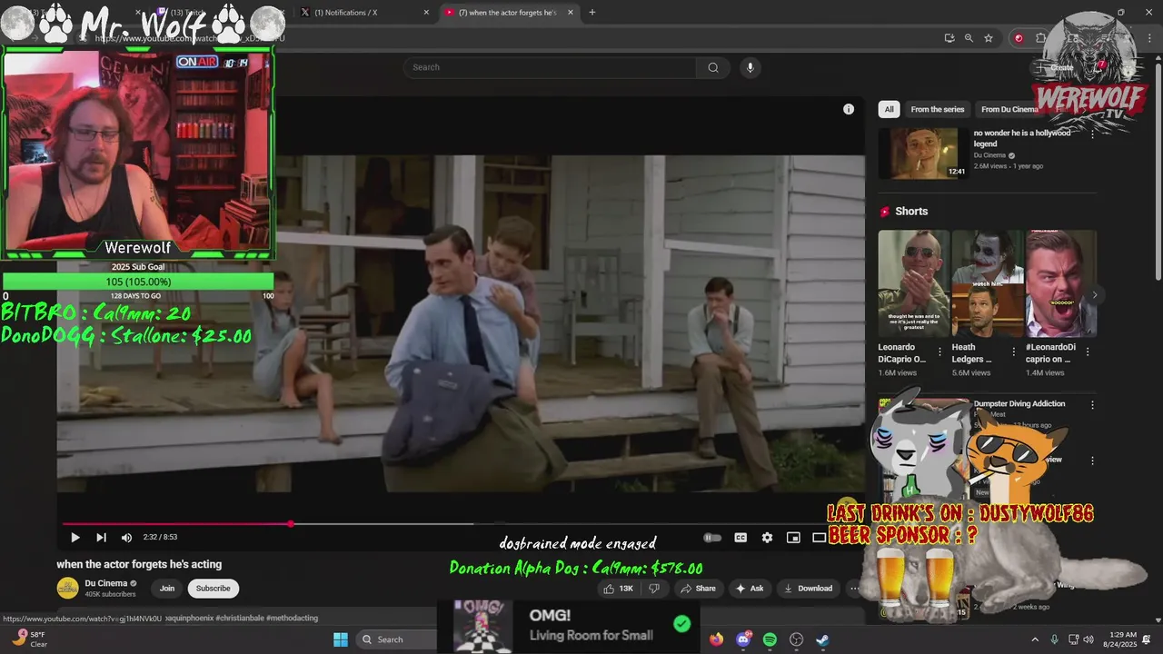1163x654 pixels.
Task: Expand hidden system tray icons
Action: [x=1036, y=639]
